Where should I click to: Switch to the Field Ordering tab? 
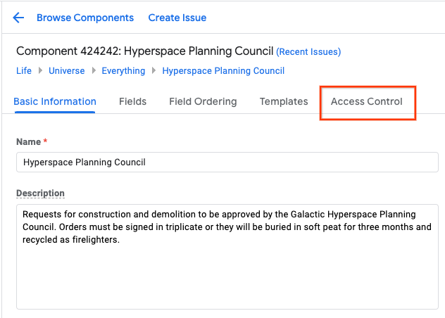(x=203, y=101)
